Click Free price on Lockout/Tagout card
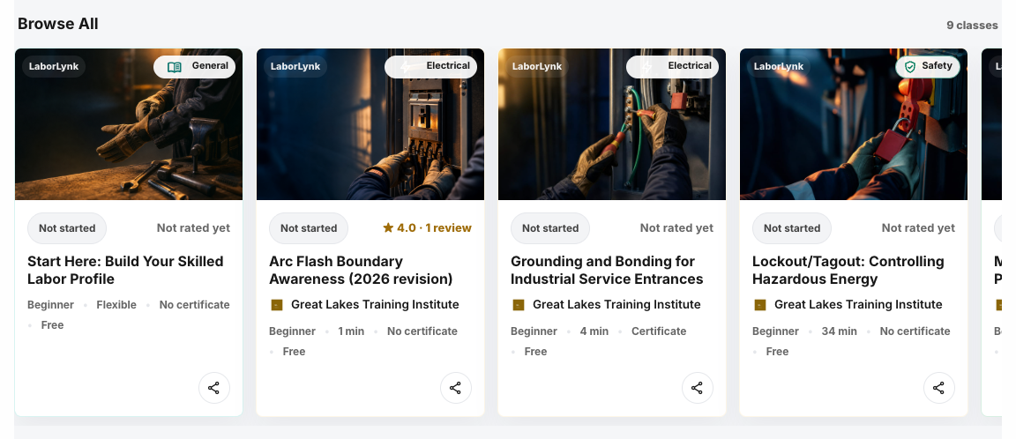This screenshot has width=1016, height=439. pyautogui.click(x=778, y=352)
